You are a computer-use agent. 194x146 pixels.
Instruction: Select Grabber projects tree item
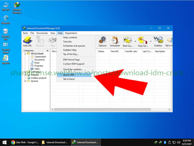point(38,78)
